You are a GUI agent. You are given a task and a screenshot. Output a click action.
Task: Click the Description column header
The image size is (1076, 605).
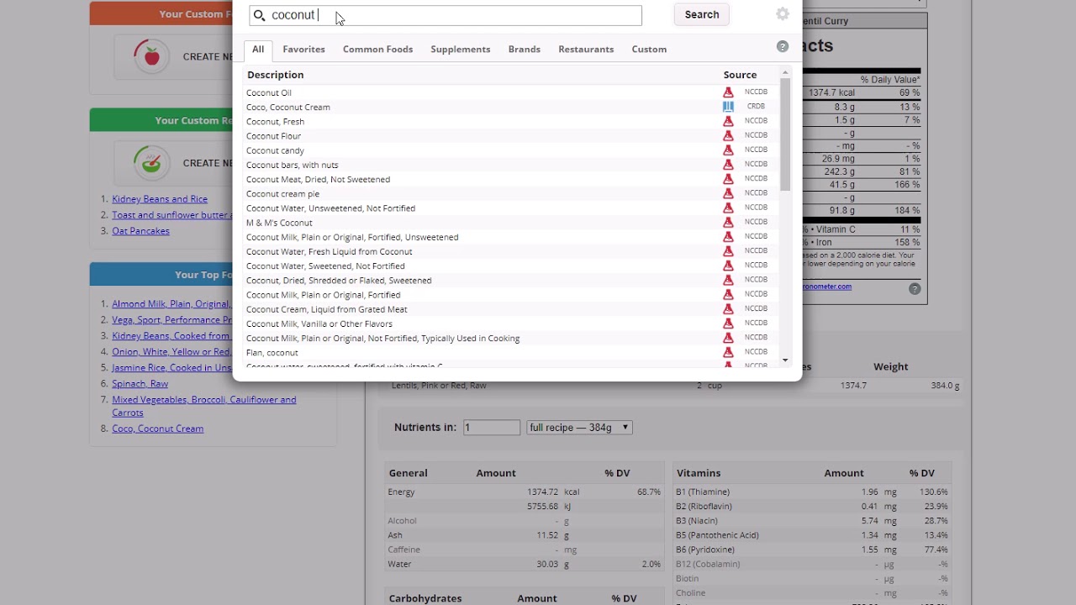point(276,75)
